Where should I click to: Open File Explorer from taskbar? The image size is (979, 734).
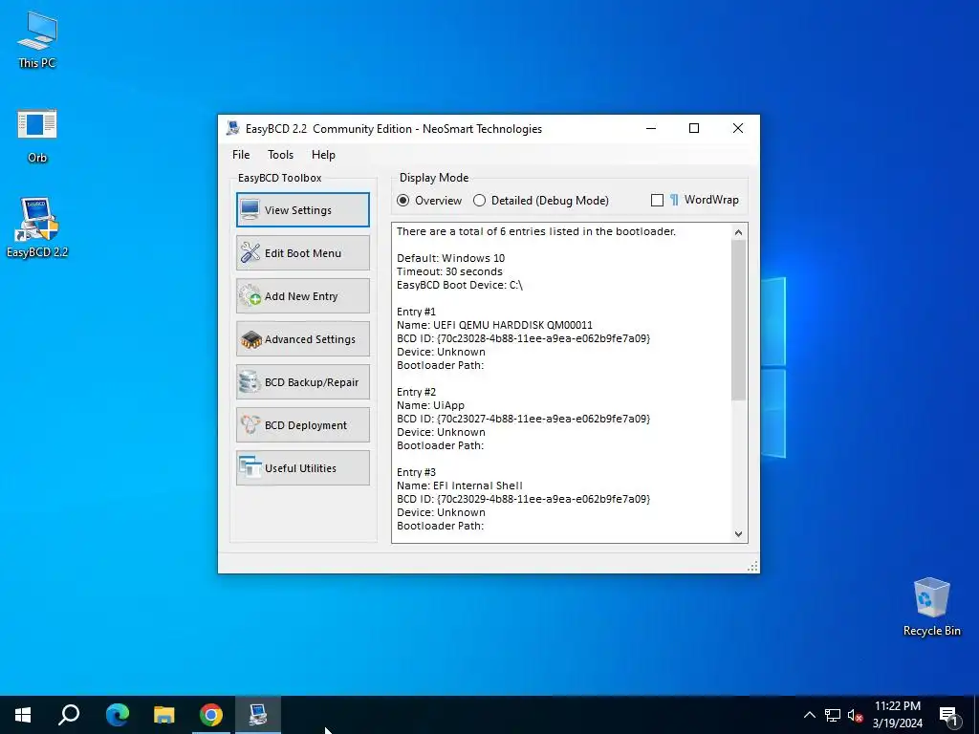point(164,715)
